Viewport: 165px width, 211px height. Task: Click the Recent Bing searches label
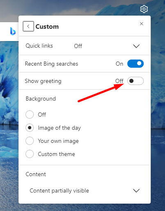tap(51, 64)
